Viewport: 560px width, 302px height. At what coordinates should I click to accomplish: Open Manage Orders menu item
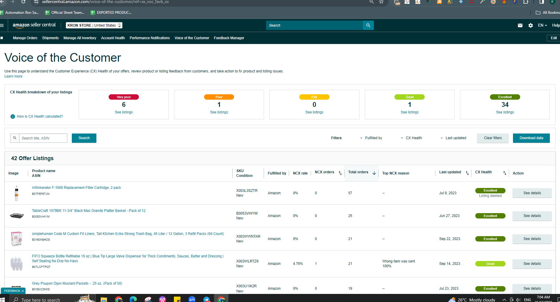pyautogui.click(x=25, y=38)
